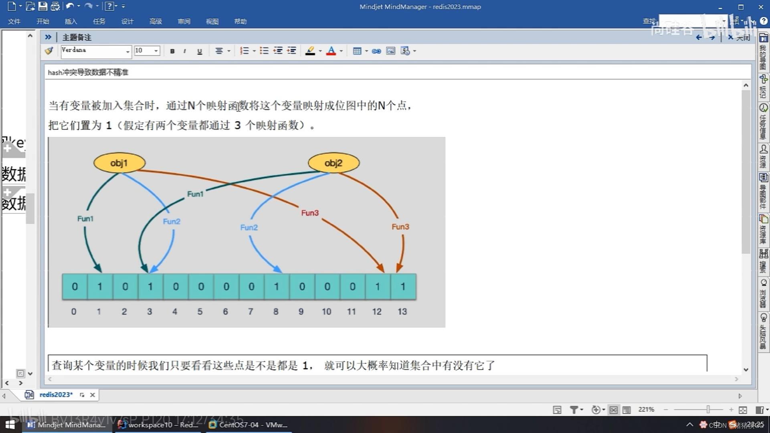The image size is (770, 433).
Task: Insert a numbered list in notes
Action: pos(244,51)
